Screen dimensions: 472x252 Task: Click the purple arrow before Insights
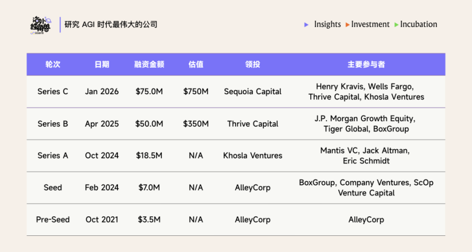point(306,25)
